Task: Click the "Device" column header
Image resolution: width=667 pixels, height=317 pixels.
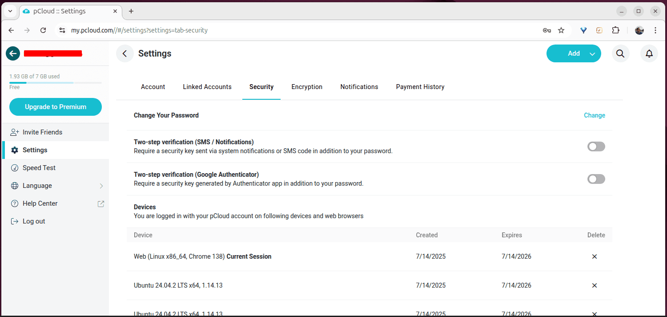Action: (x=143, y=235)
